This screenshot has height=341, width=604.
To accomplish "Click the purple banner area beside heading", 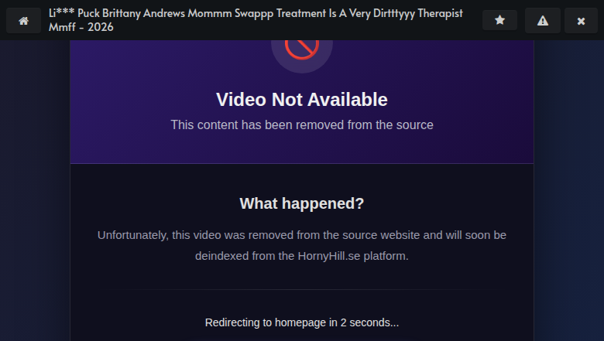I will pyautogui.click(x=462, y=100).
